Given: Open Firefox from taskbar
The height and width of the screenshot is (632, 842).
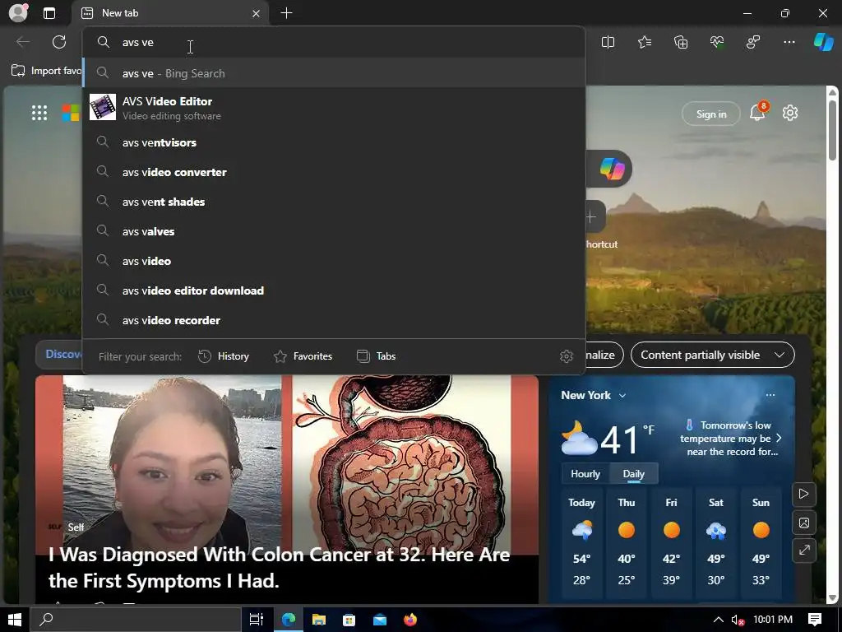Looking at the screenshot, I should point(410,620).
